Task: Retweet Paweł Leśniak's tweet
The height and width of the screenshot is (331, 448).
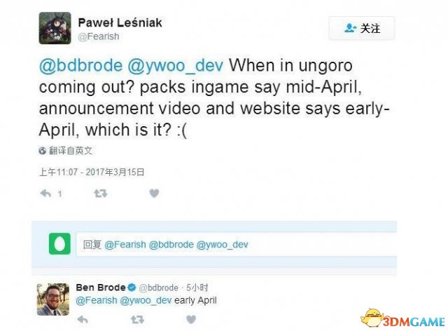Action: coord(101,194)
